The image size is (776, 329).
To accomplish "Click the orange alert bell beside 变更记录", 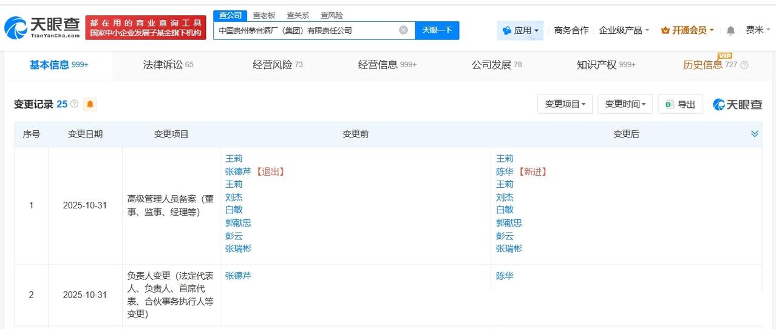I will coord(90,104).
